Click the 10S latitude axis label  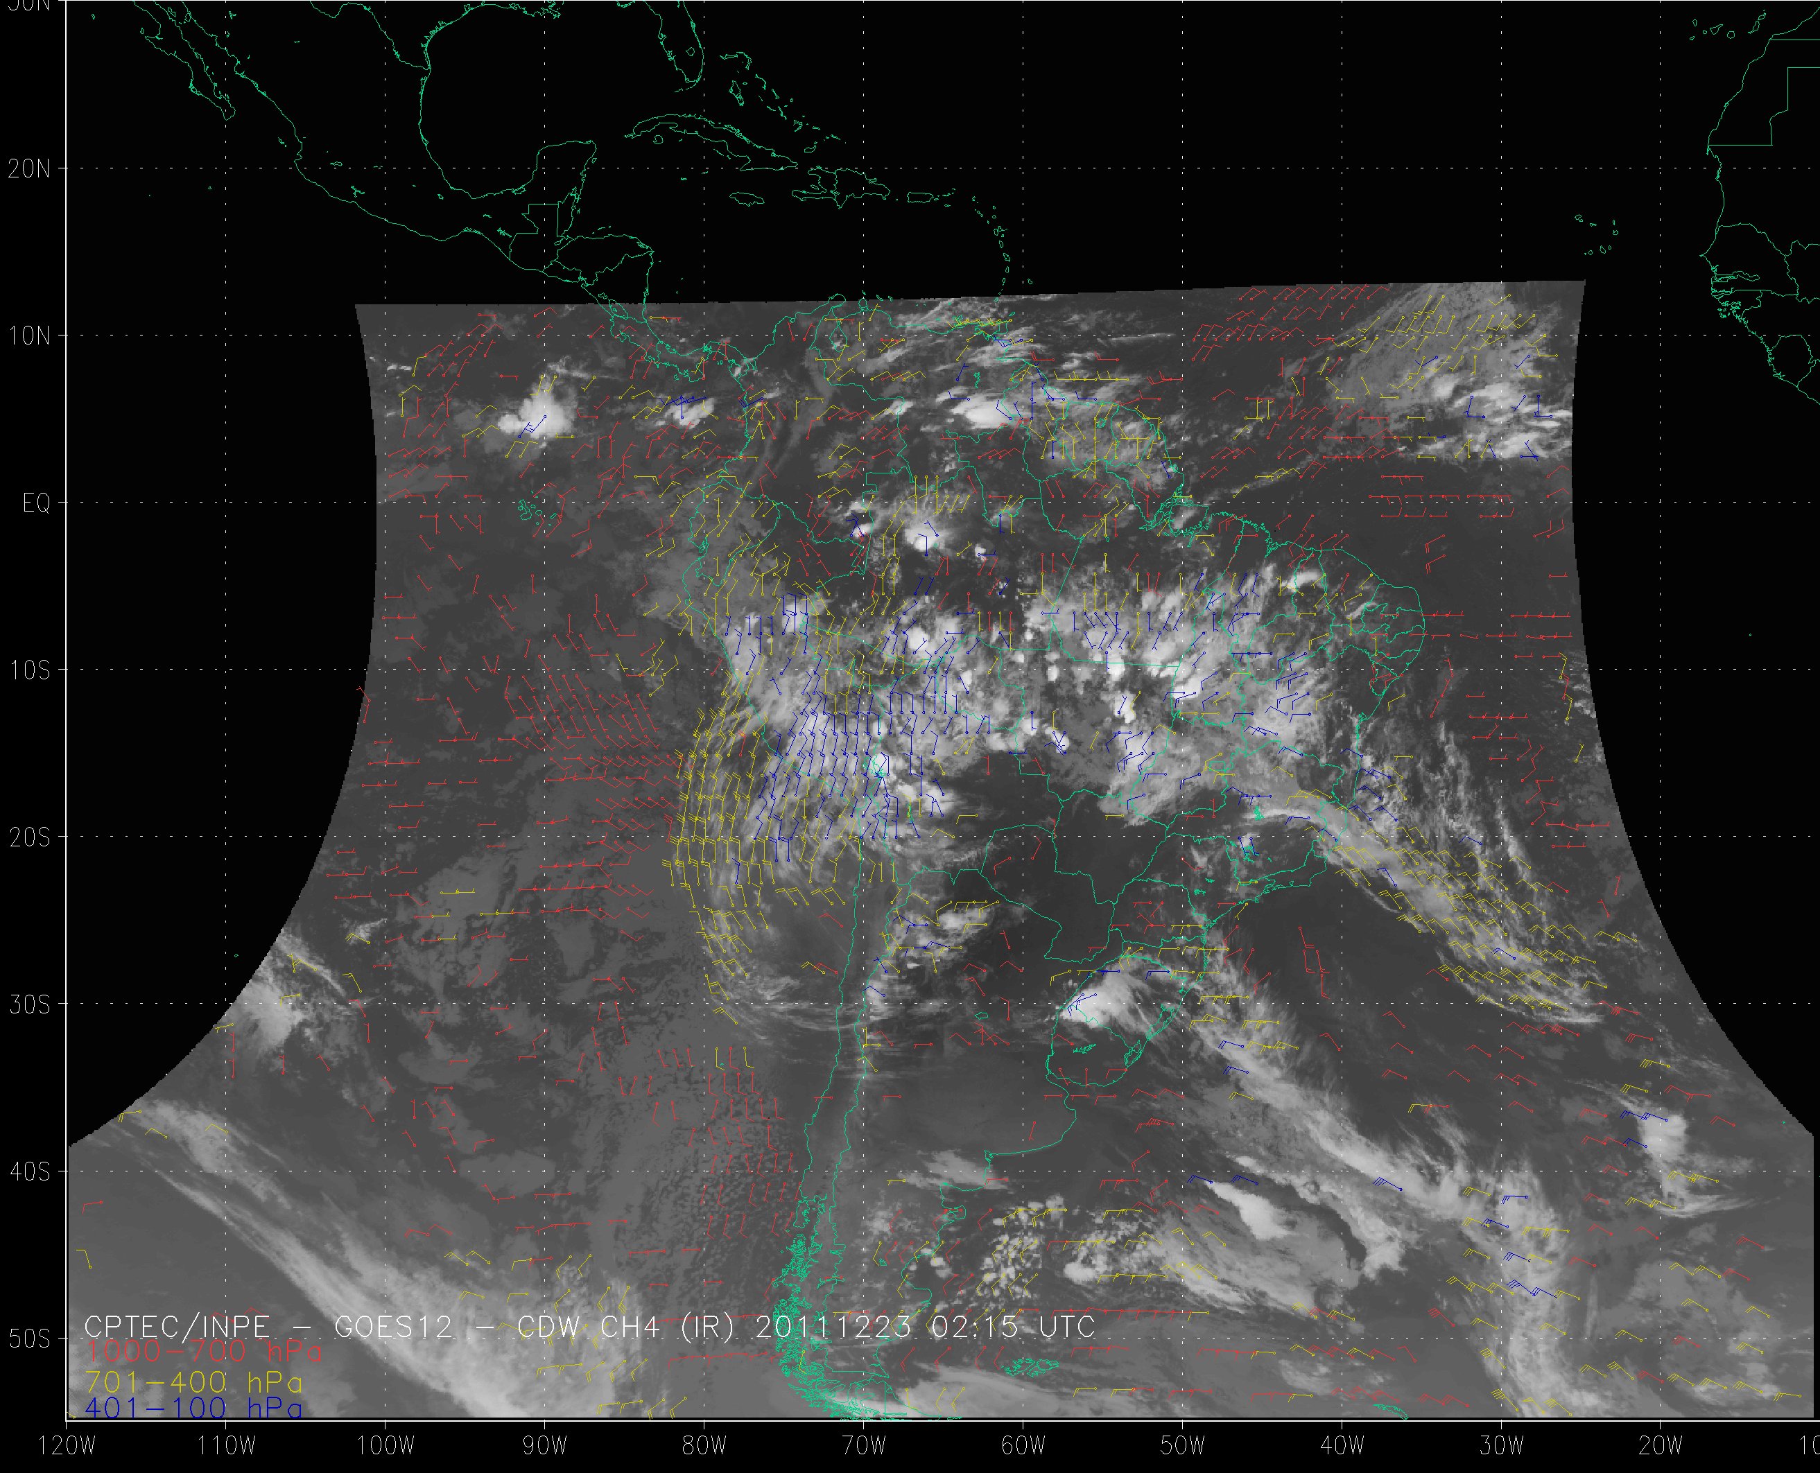point(29,671)
